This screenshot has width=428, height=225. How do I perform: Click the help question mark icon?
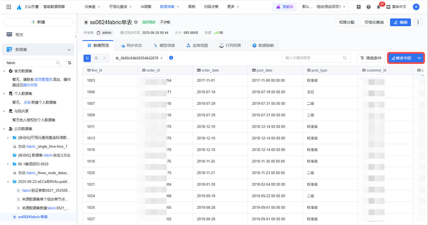[x=369, y=7]
